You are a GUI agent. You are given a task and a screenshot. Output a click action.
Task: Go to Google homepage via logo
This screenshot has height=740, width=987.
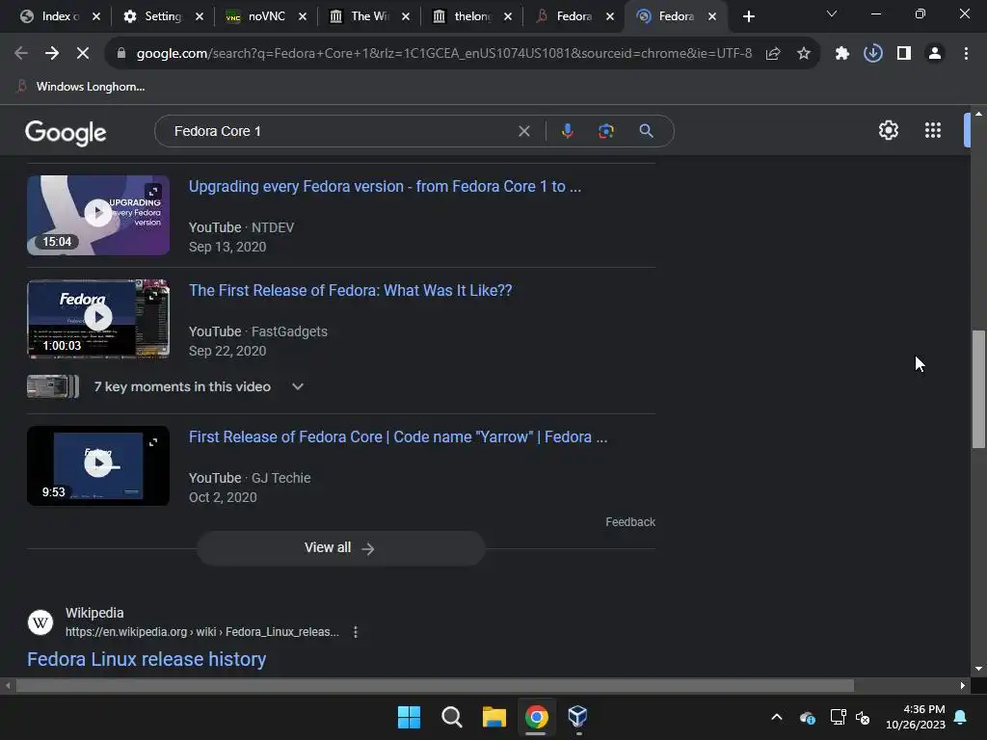66,132
